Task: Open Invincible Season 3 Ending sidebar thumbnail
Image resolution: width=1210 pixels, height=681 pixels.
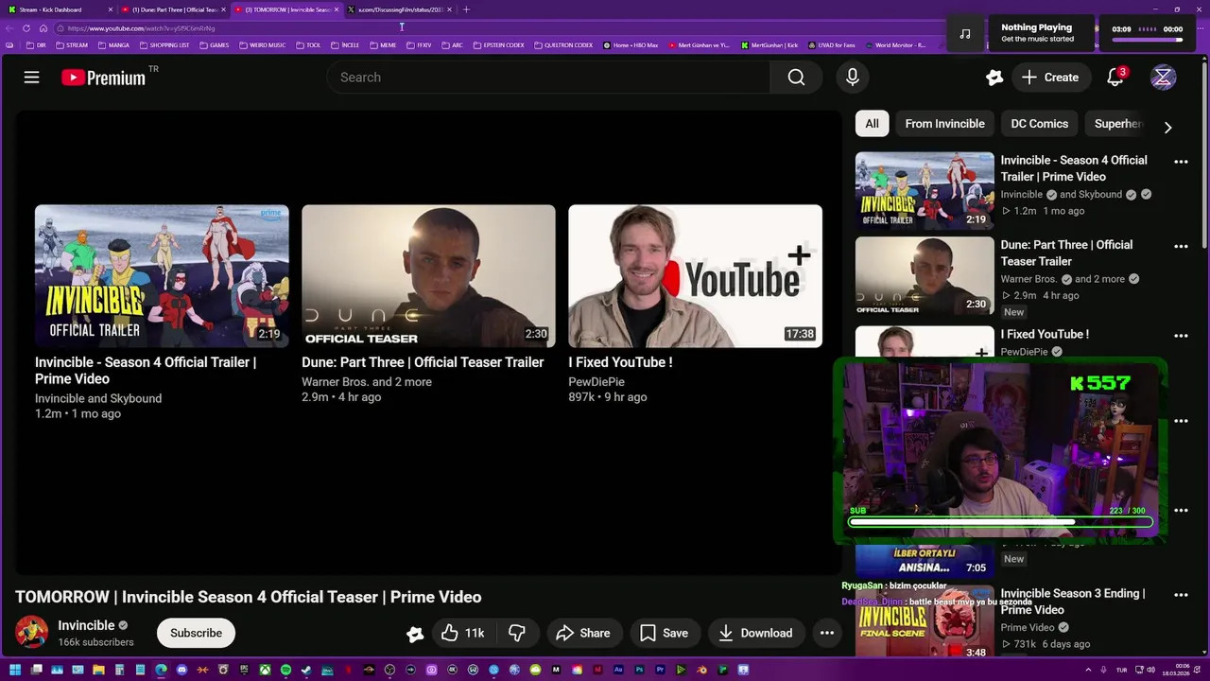Action: pos(925,621)
